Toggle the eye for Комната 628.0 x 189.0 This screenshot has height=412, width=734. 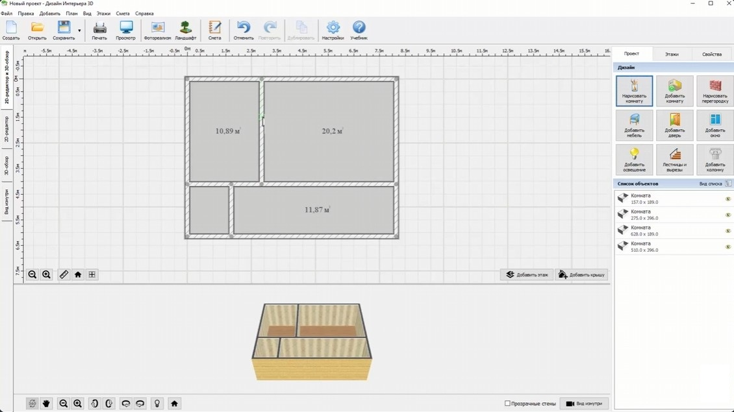(x=728, y=230)
